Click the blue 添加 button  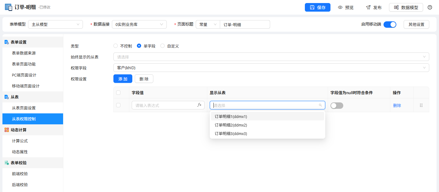123,79
